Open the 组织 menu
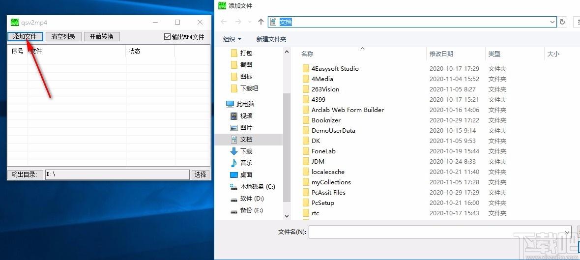The height and width of the screenshot is (260, 580). (232, 39)
